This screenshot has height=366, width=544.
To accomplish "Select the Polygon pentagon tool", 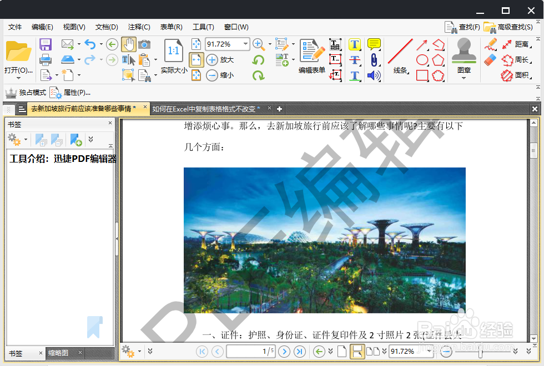I will (438, 60).
